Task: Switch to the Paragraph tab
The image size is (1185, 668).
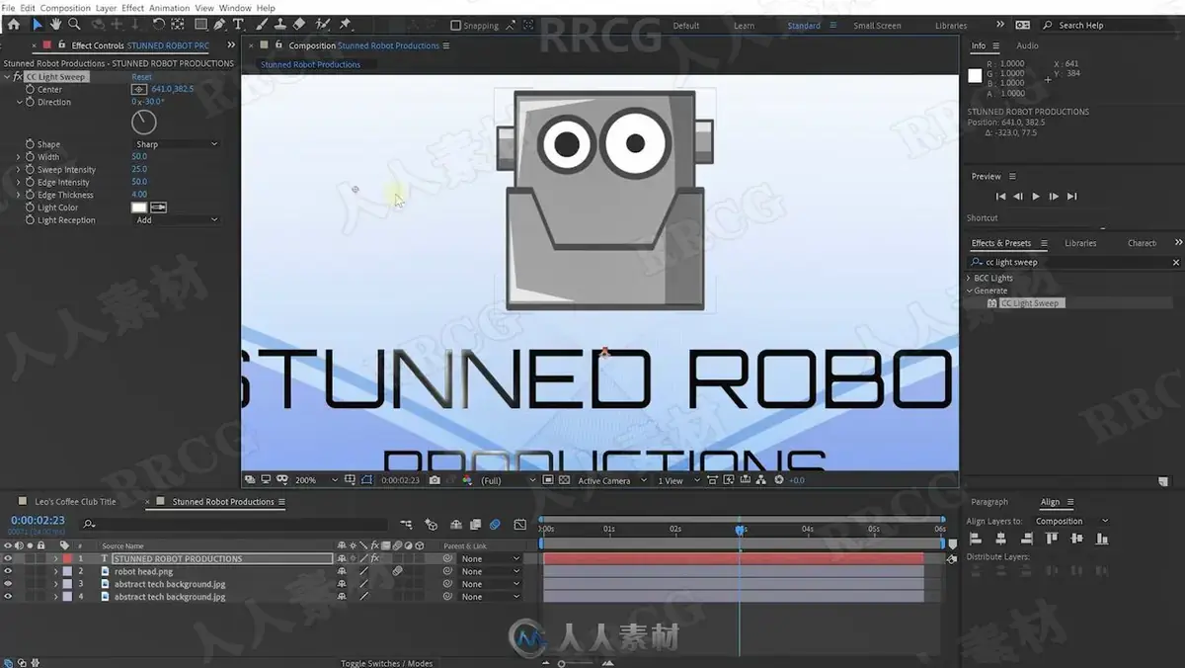Action: (989, 502)
